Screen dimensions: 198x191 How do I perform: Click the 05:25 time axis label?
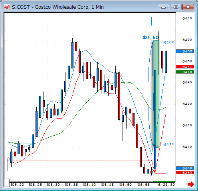pyautogui.click(x=36, y=185)
